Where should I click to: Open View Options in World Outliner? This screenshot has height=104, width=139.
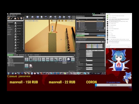[x=102, y=31]
